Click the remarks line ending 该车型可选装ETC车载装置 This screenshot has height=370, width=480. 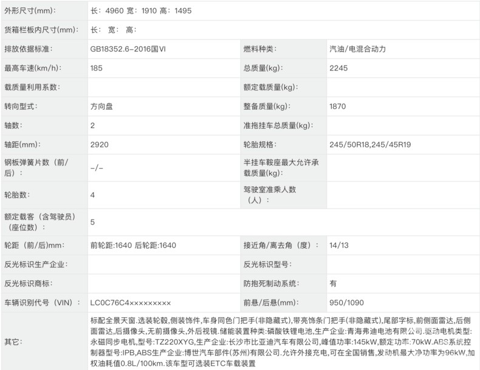(173, 363)
